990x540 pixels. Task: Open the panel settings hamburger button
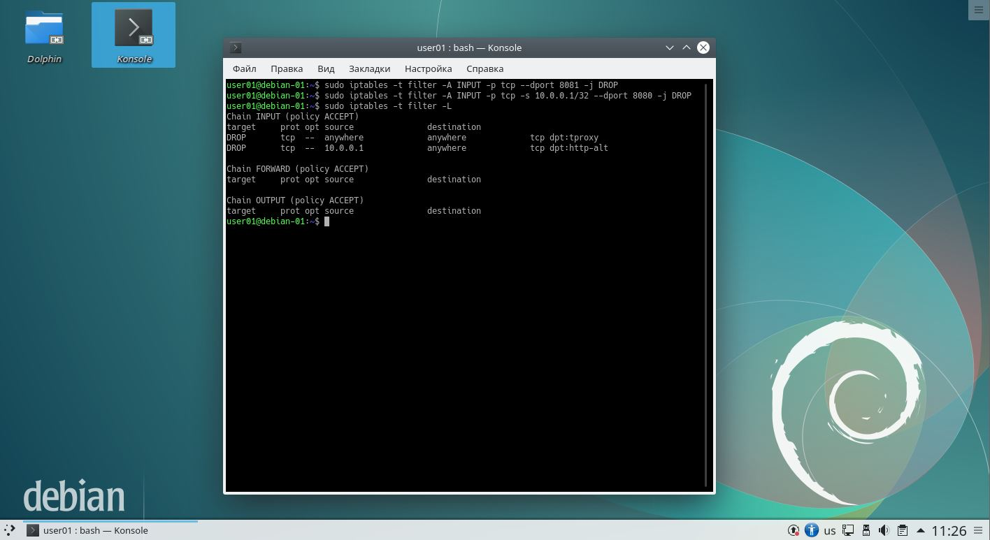[x=978, y=530]
